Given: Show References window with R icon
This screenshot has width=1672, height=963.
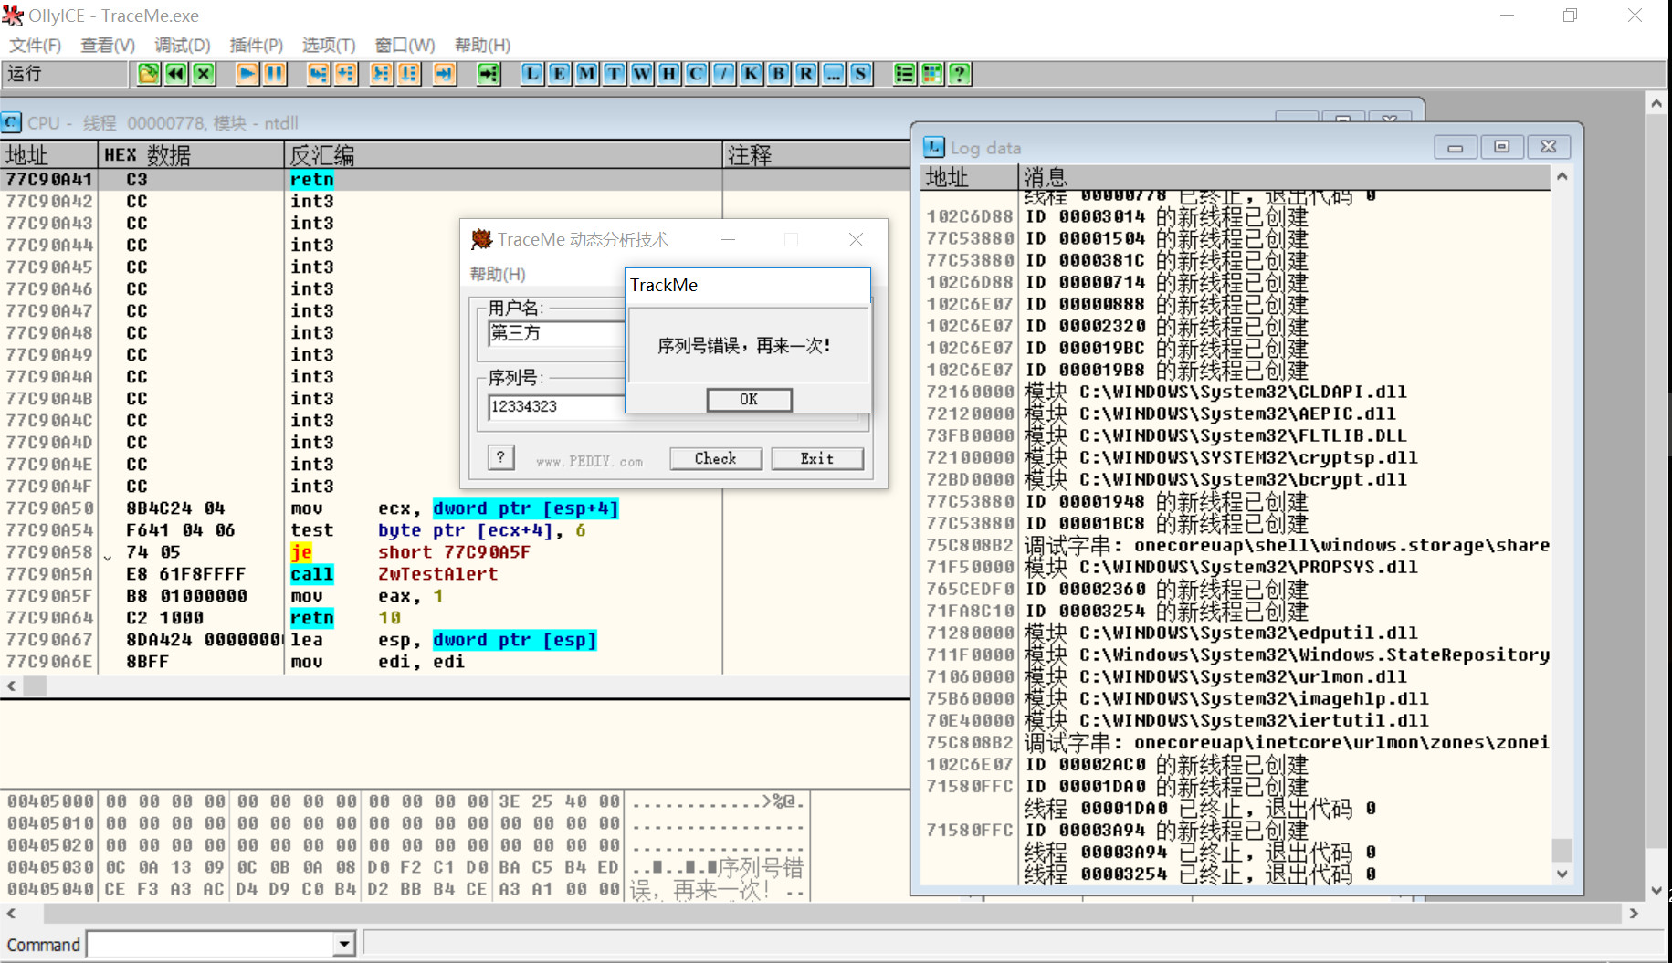Looking at the screenshot, I should point(806,74).
